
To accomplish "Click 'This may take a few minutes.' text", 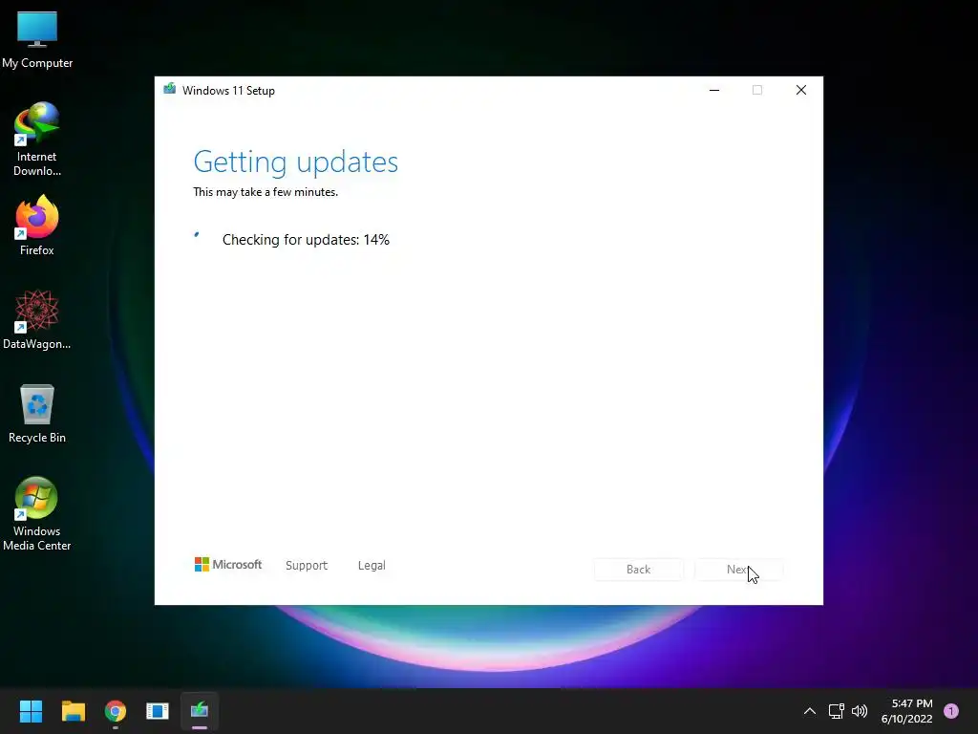I will [x=266, y=192].
